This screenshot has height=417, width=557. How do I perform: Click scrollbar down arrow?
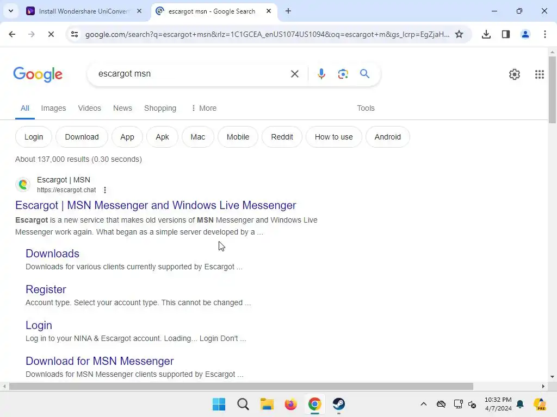tap(552, 377)
